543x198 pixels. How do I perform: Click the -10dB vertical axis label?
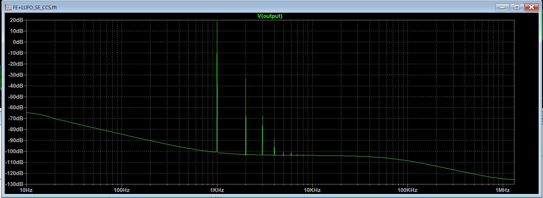[16, 53]
